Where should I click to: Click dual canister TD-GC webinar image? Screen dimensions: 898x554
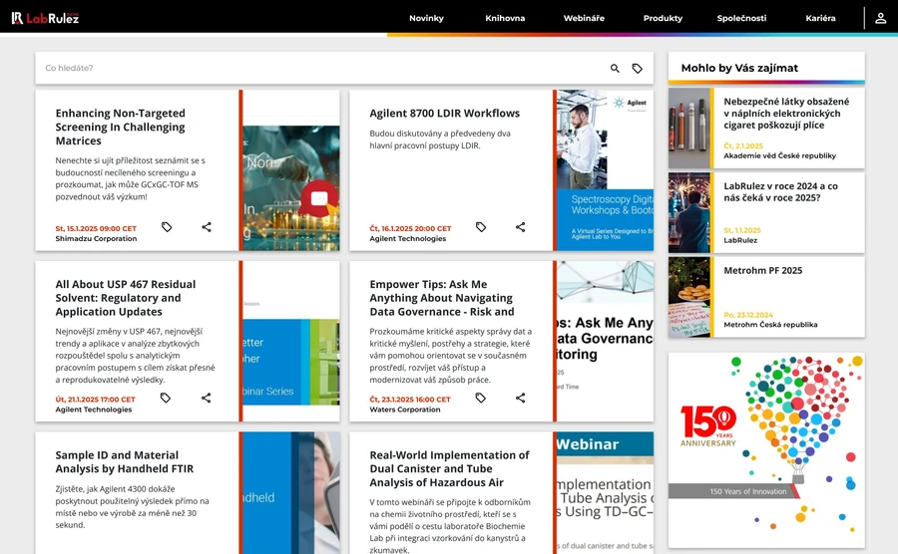(x=605, y=493)
